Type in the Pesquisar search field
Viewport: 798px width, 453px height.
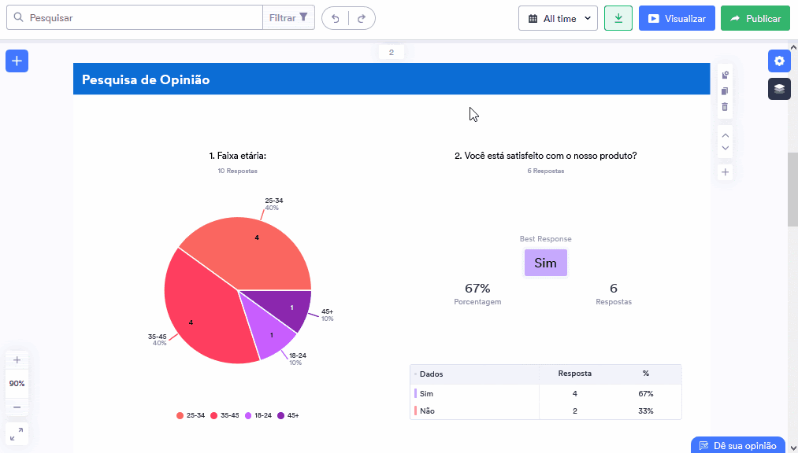tap(142, 17)
